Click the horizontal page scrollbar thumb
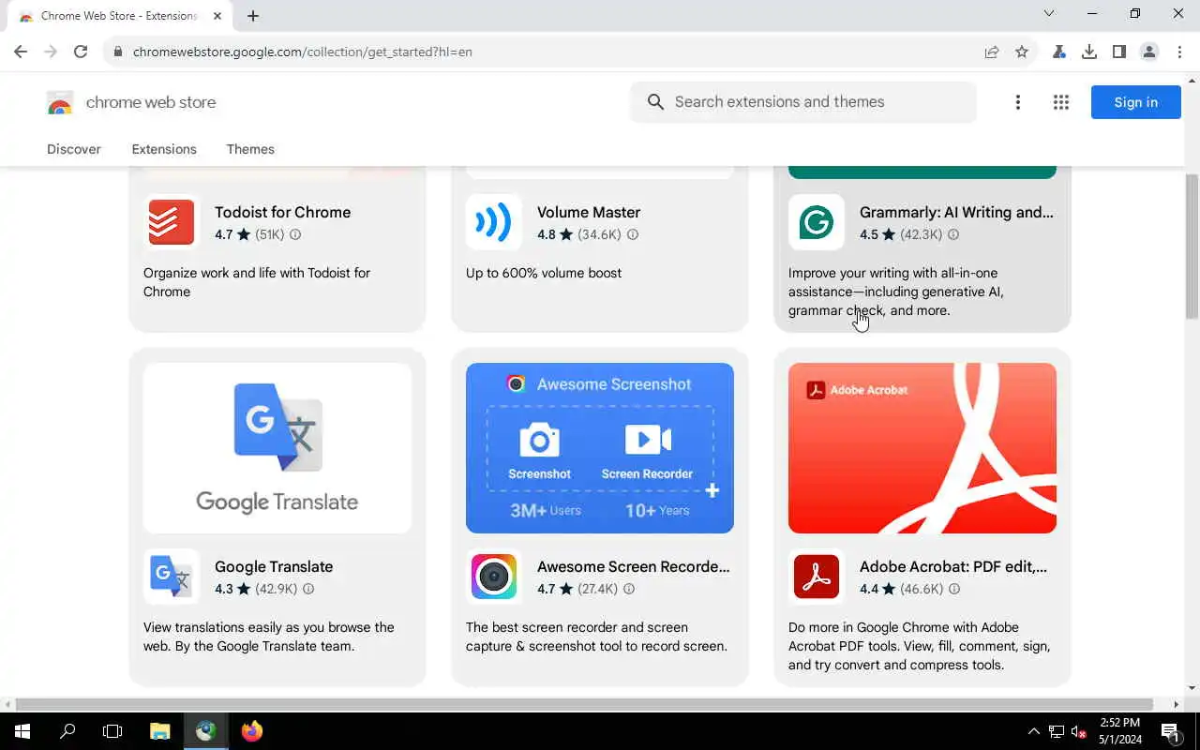Viewport: 1200px width, 750px height. point(584,704)
